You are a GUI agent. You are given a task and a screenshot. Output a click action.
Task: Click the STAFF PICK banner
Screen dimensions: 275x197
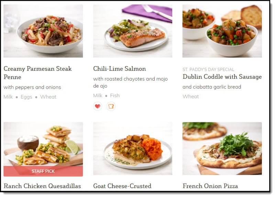point(43,171)
